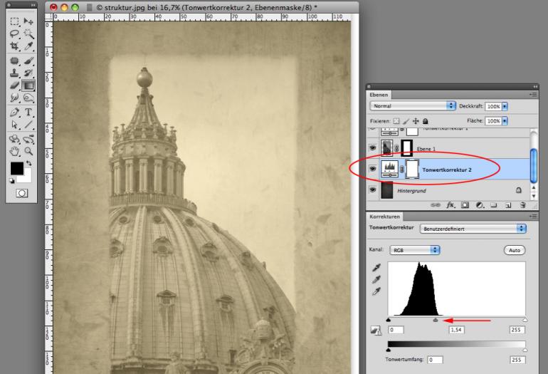The image size is (548, 374).
Task: Open the Normal blend mode dropdown
Action: click(x=413, y=105)
